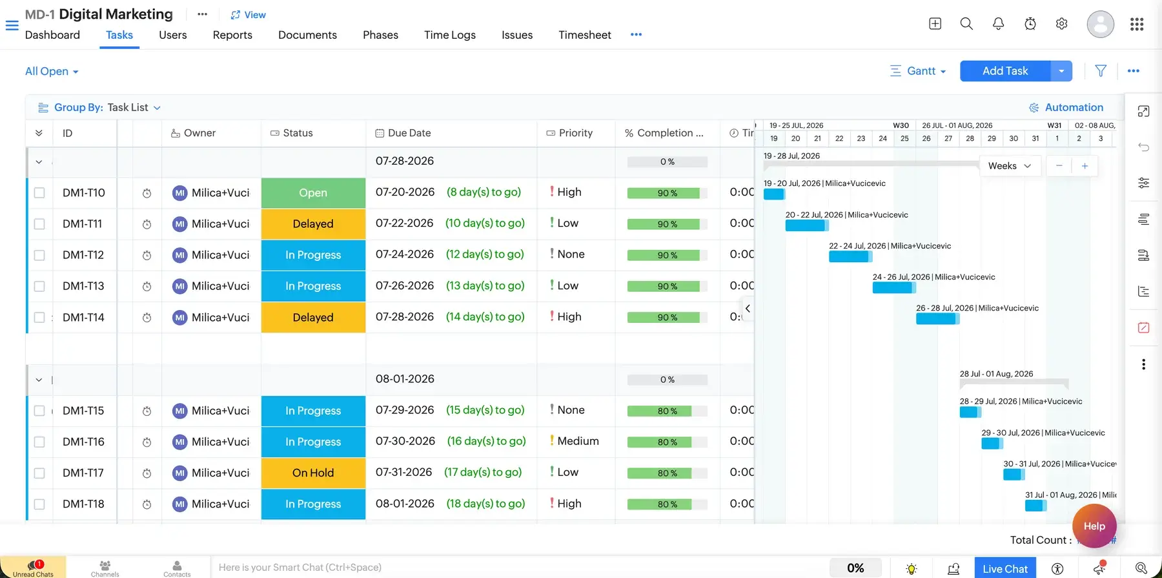Image resolution: width=1162 pixels, height=578 pixels.
Task: Open the Weeks timescale dropdown
Action: point(1010,166)
